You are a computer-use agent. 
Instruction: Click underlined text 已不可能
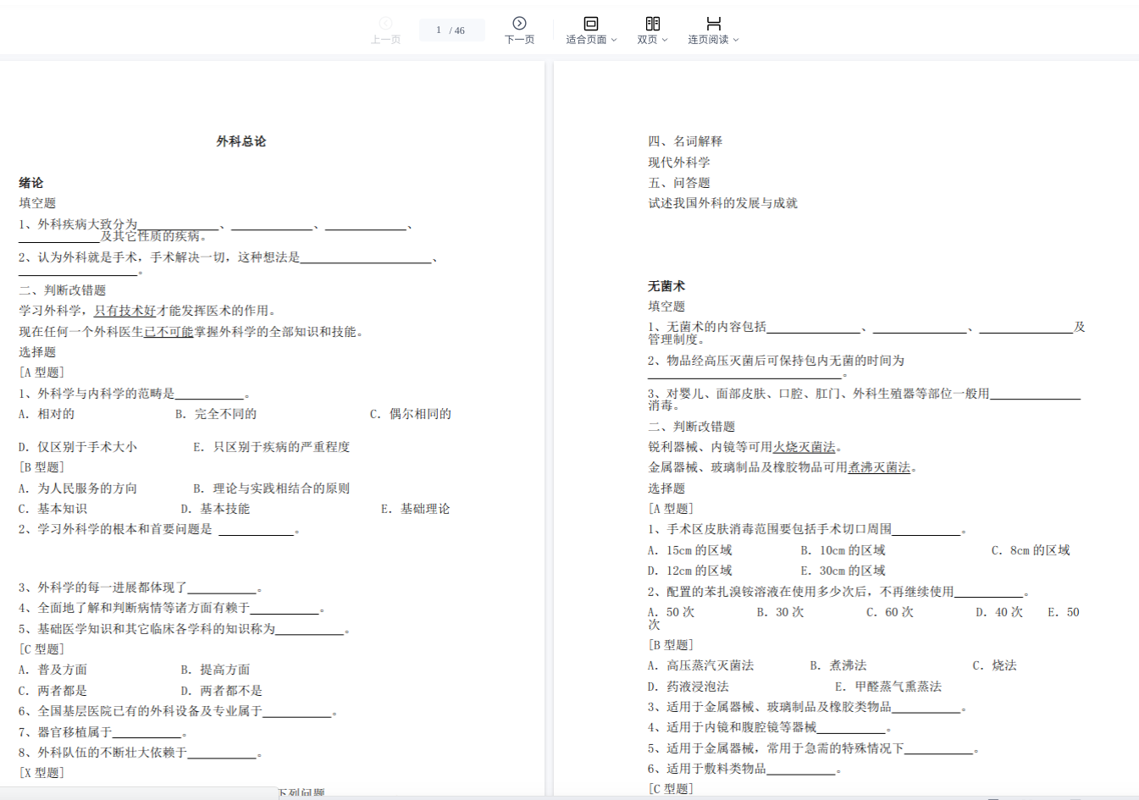coord(169,332)
